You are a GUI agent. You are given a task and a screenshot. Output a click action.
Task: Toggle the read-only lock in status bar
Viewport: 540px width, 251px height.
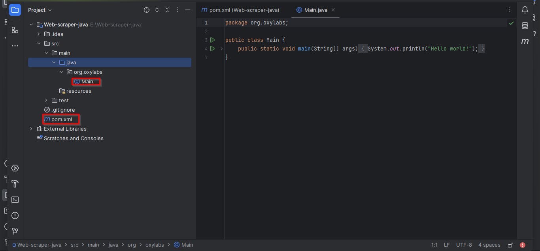click(x=511, y=245)
